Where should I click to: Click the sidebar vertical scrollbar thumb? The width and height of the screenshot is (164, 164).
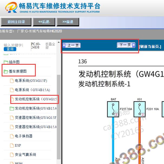point(59,117)
